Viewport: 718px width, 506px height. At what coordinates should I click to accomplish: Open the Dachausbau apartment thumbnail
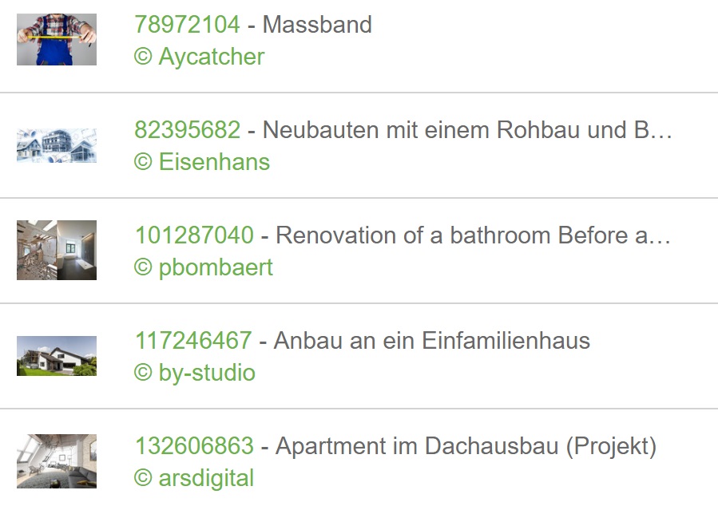[57, 461]
